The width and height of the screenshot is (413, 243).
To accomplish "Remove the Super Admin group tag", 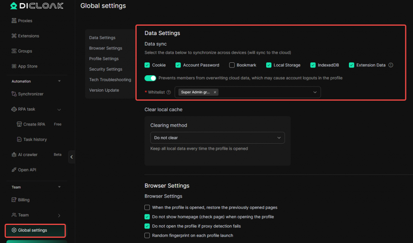I will point(215,92).
